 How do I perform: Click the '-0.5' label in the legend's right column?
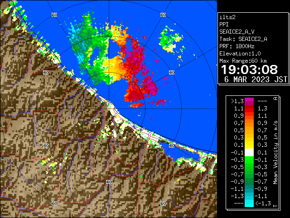(261, 174)
